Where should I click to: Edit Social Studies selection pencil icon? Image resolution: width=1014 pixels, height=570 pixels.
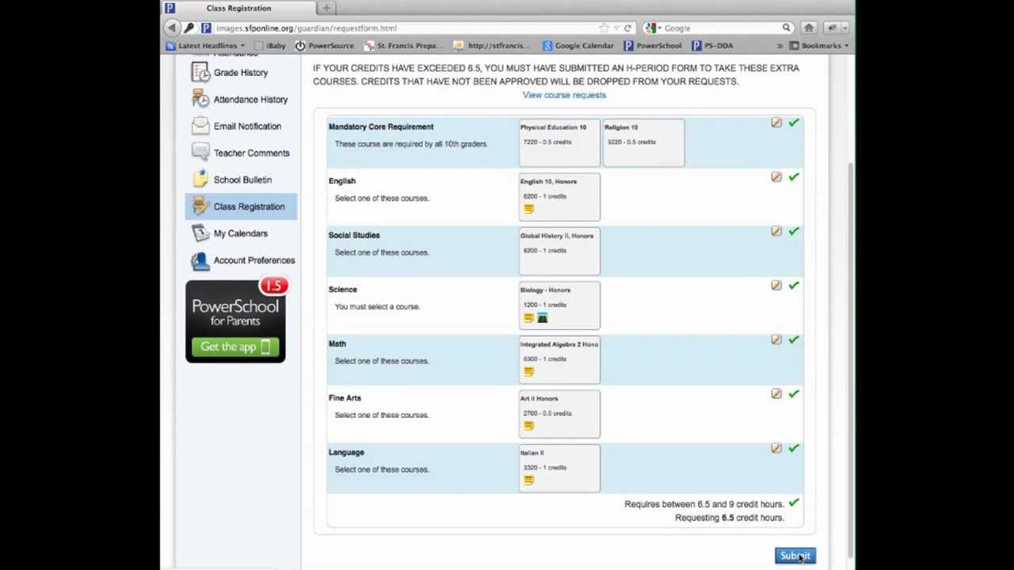pyautogui.click(x=776, y=231)
